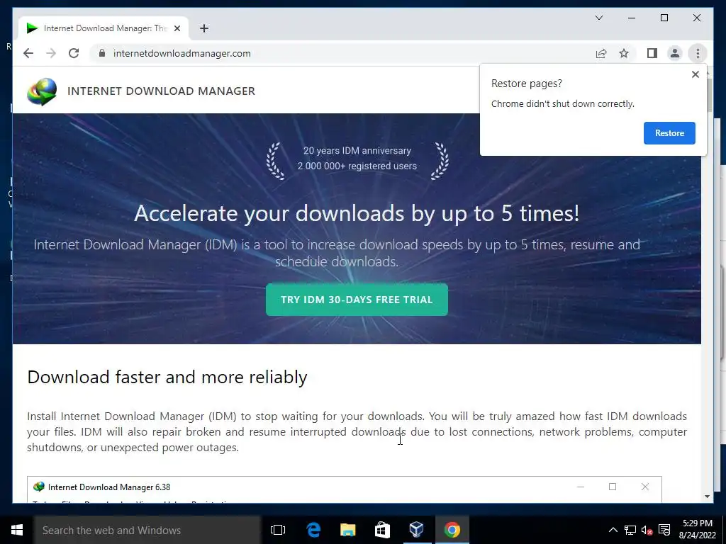
Task: Click the IDM 6.38 screenshot image
Action: [344, 489]
